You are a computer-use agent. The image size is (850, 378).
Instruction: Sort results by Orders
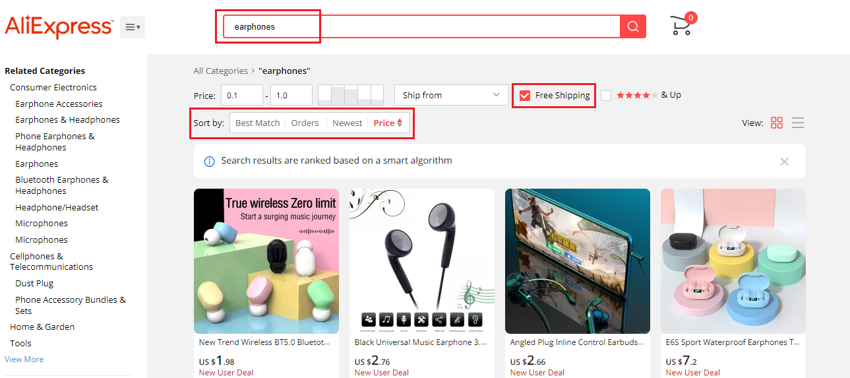point(305,123)
